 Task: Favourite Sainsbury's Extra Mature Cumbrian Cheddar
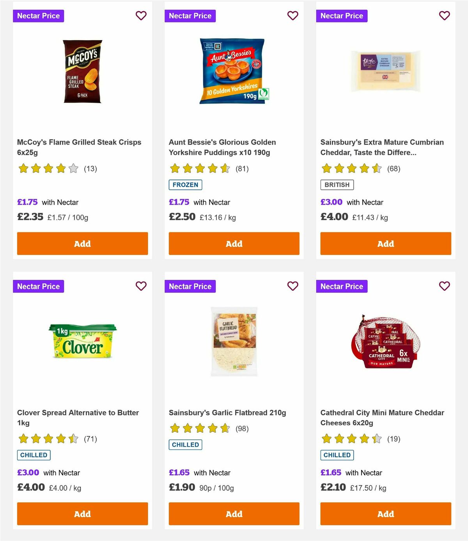tap(444, 16)
